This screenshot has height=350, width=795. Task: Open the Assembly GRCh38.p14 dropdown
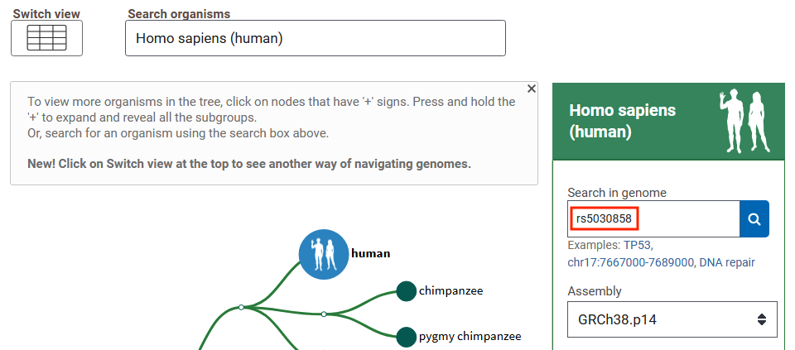pos(672,319)
